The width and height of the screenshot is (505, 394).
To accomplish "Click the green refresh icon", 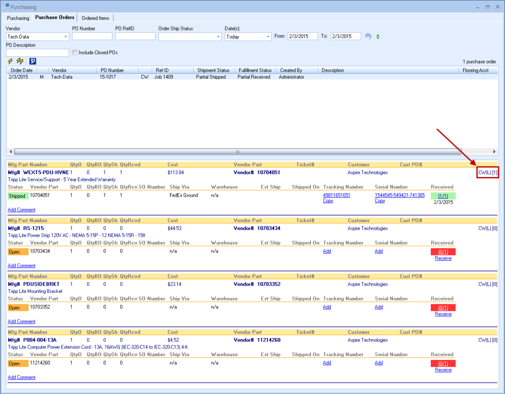I will [378, 37].
